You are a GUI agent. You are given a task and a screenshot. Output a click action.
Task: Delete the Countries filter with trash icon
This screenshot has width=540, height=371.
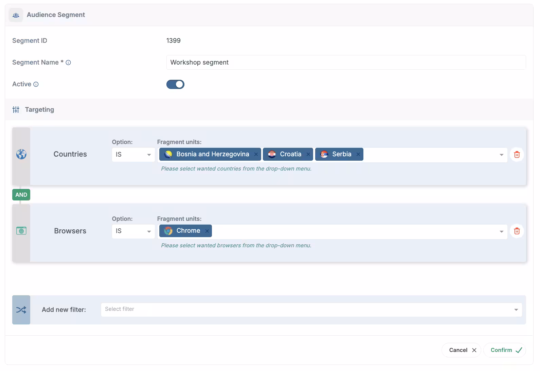pyautogui.click(x=517, y=155)
